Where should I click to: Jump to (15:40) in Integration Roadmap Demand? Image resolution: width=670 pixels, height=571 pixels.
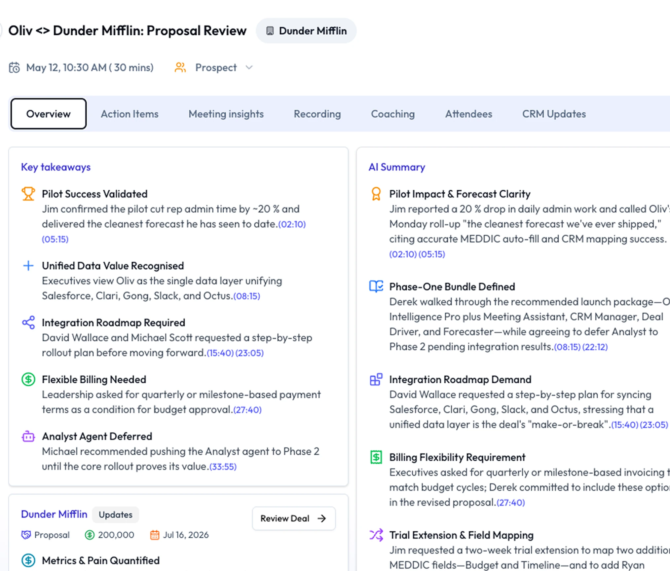pyautogui.click(x=625, y=425)
